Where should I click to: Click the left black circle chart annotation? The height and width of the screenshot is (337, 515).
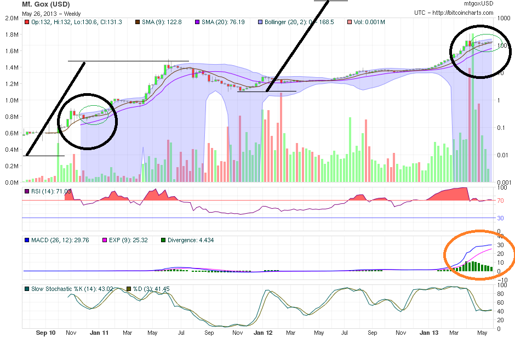pos(88,120)
